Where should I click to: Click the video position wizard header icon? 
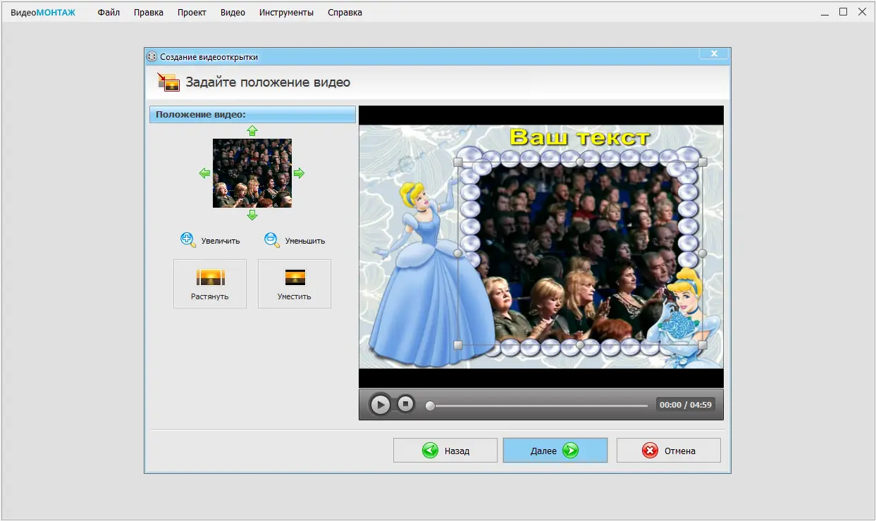(x=168, y=82)
